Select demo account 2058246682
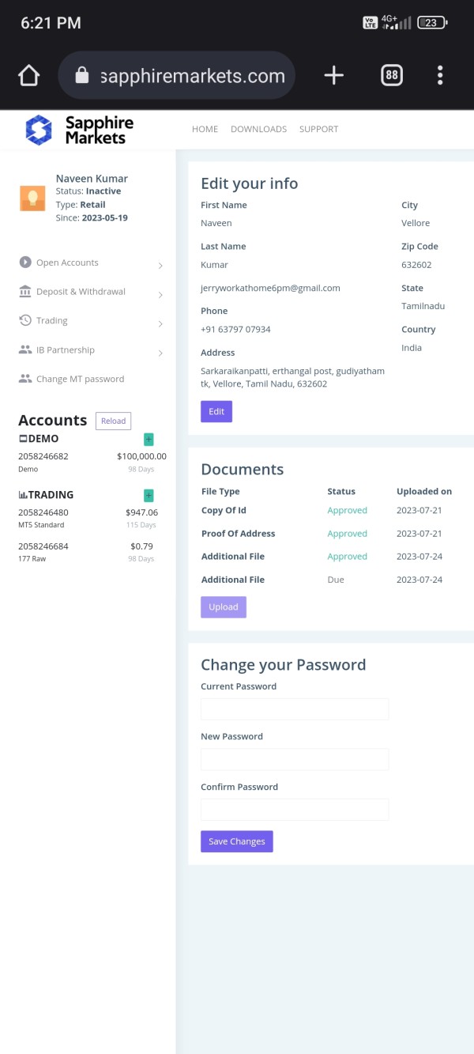Image resolution: width=474 pixels, height=1054 pixels. click(43, 456)
